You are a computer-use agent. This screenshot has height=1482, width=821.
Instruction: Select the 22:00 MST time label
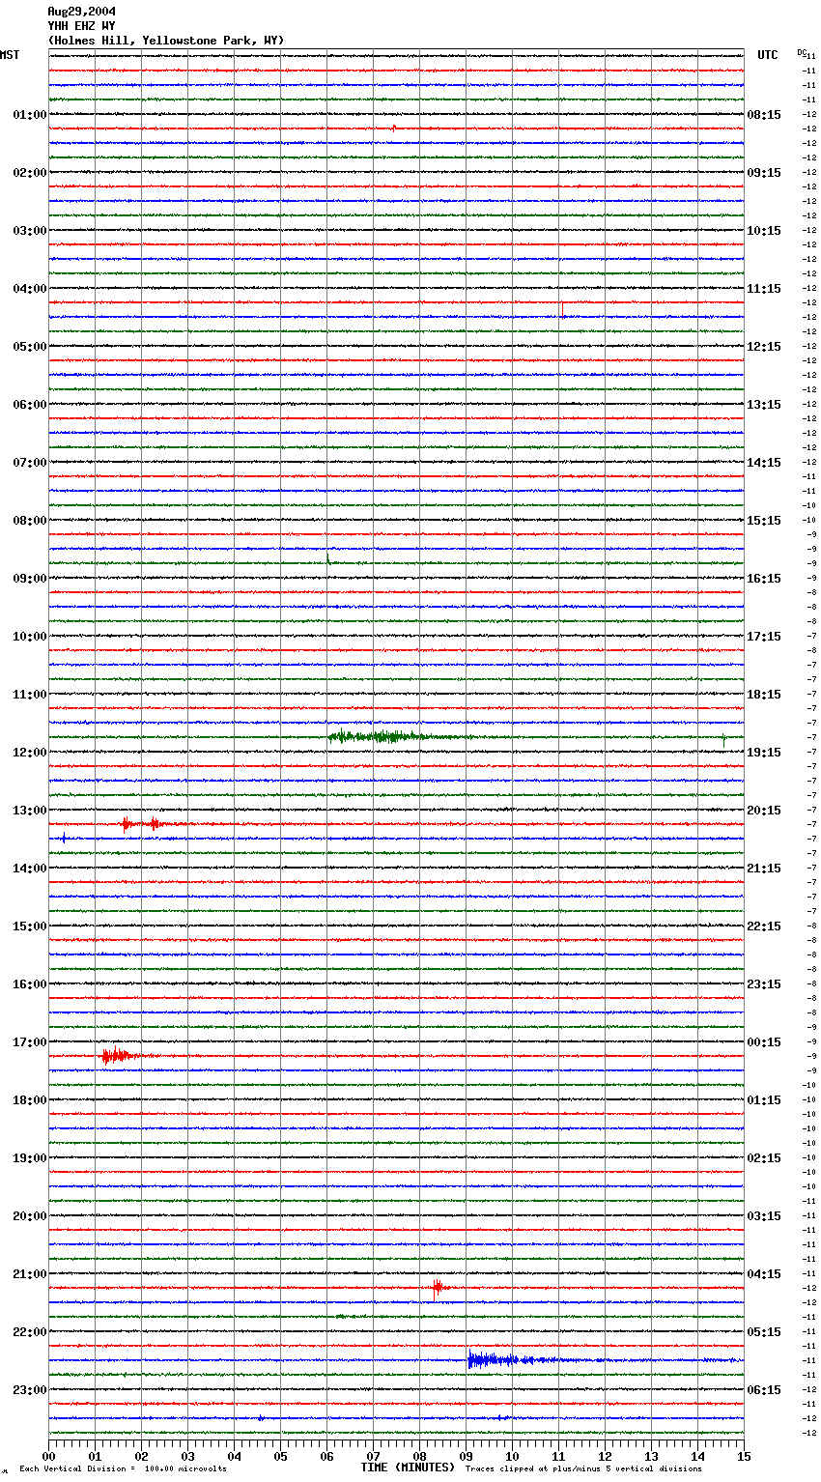coord(30,1332)
